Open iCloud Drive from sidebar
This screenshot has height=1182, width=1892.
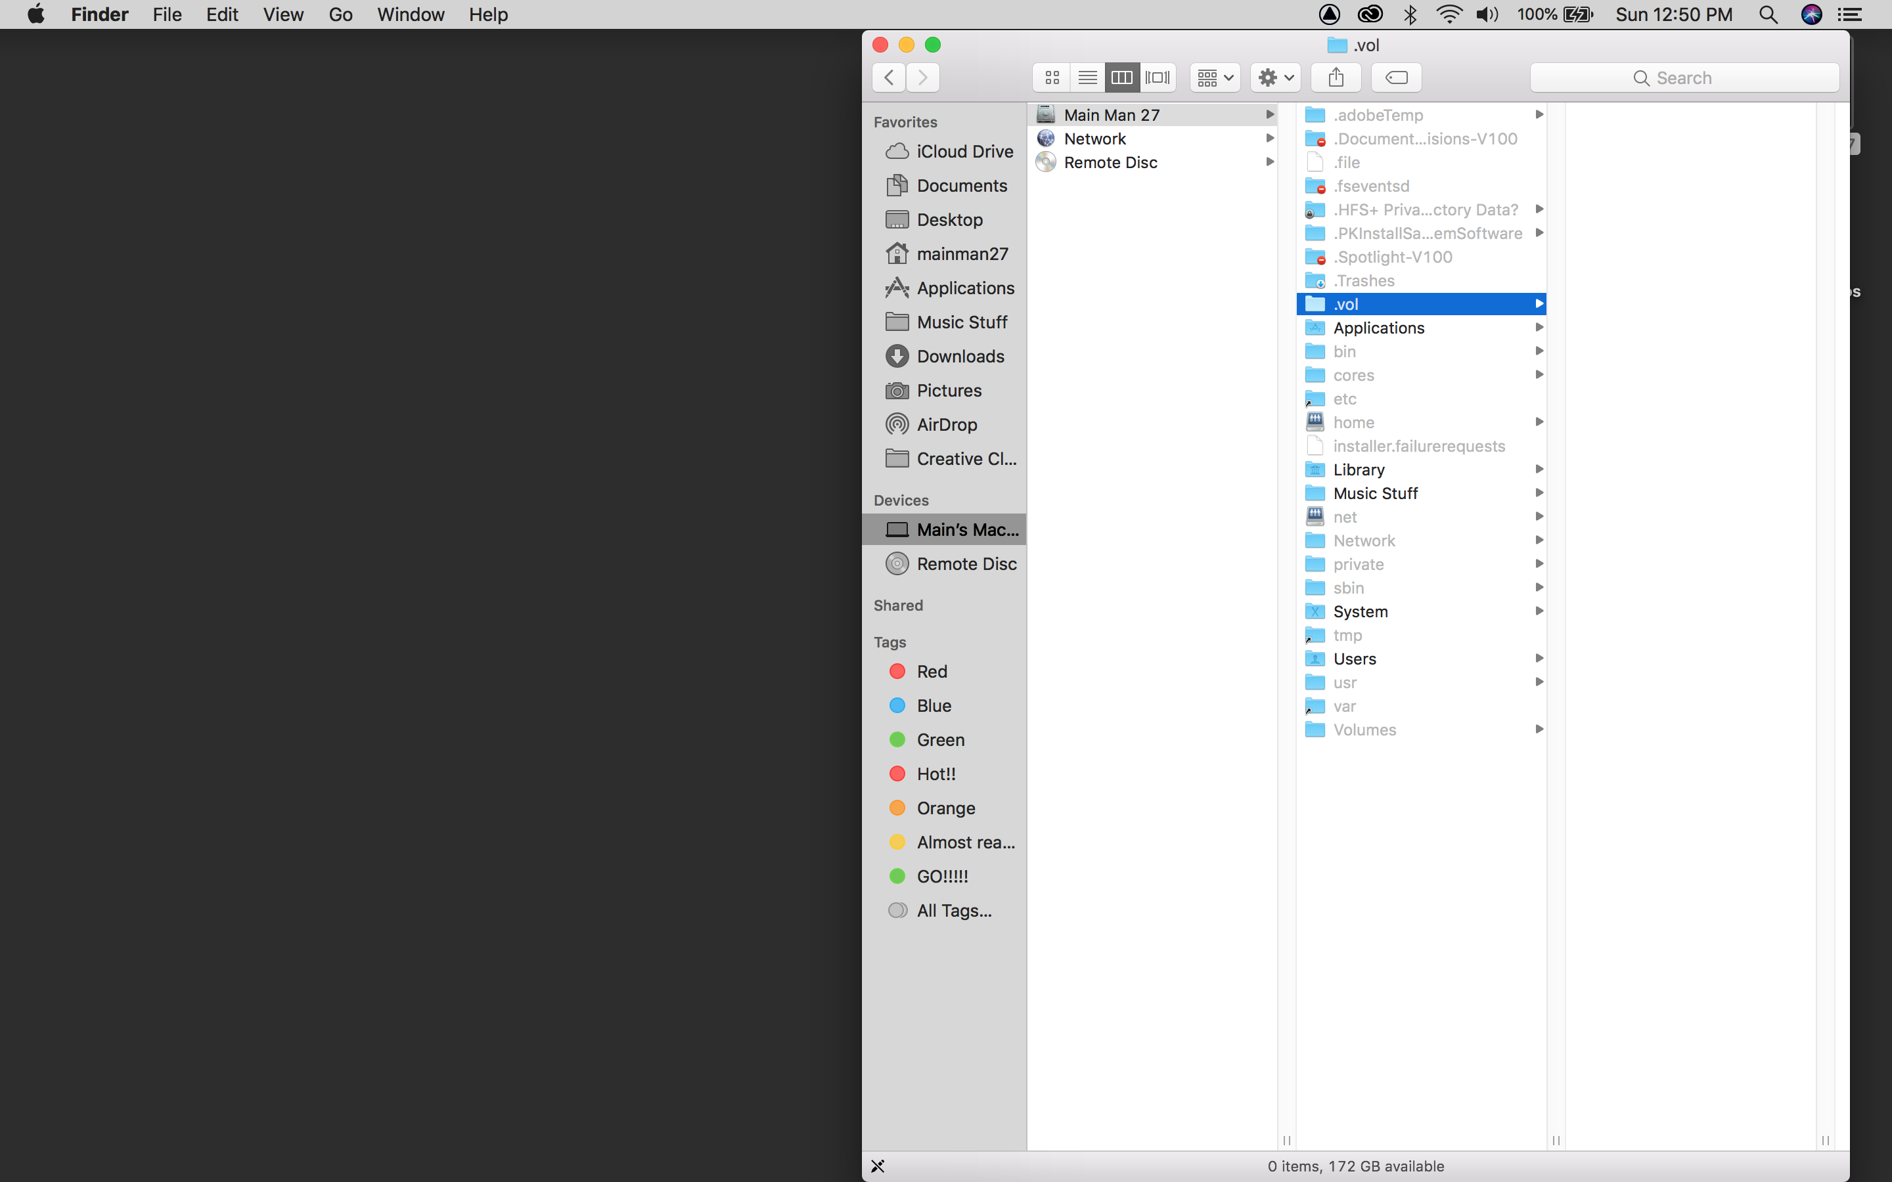click(964, 152)
